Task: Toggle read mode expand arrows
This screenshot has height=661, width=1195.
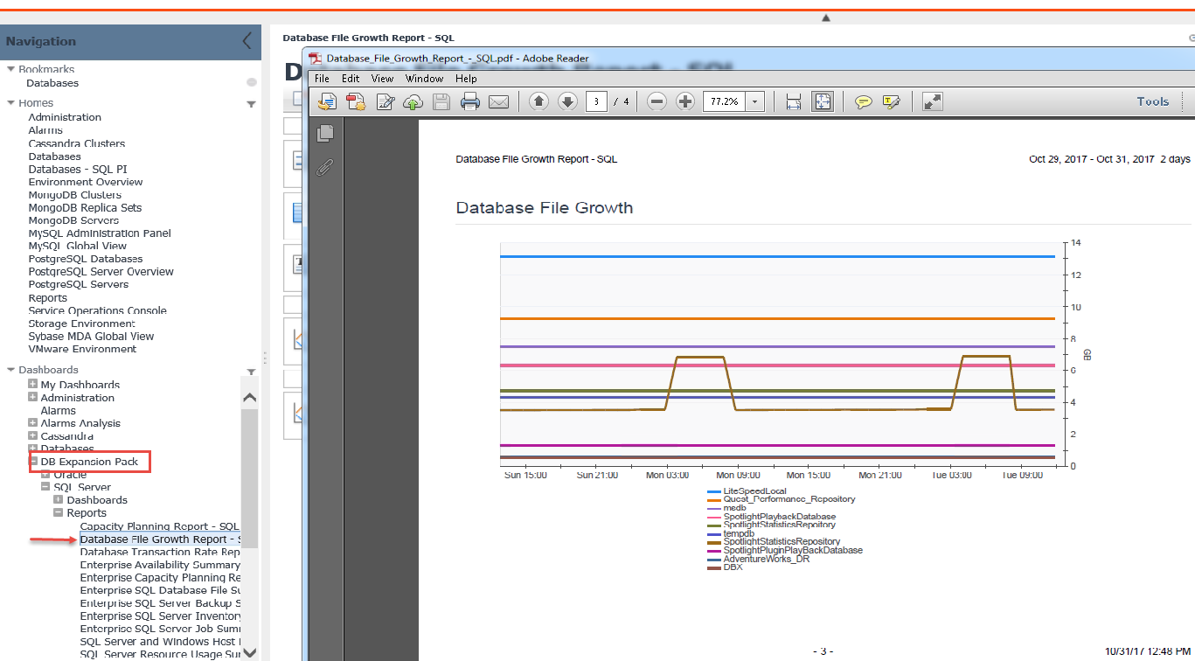Action: pos(933,101)
